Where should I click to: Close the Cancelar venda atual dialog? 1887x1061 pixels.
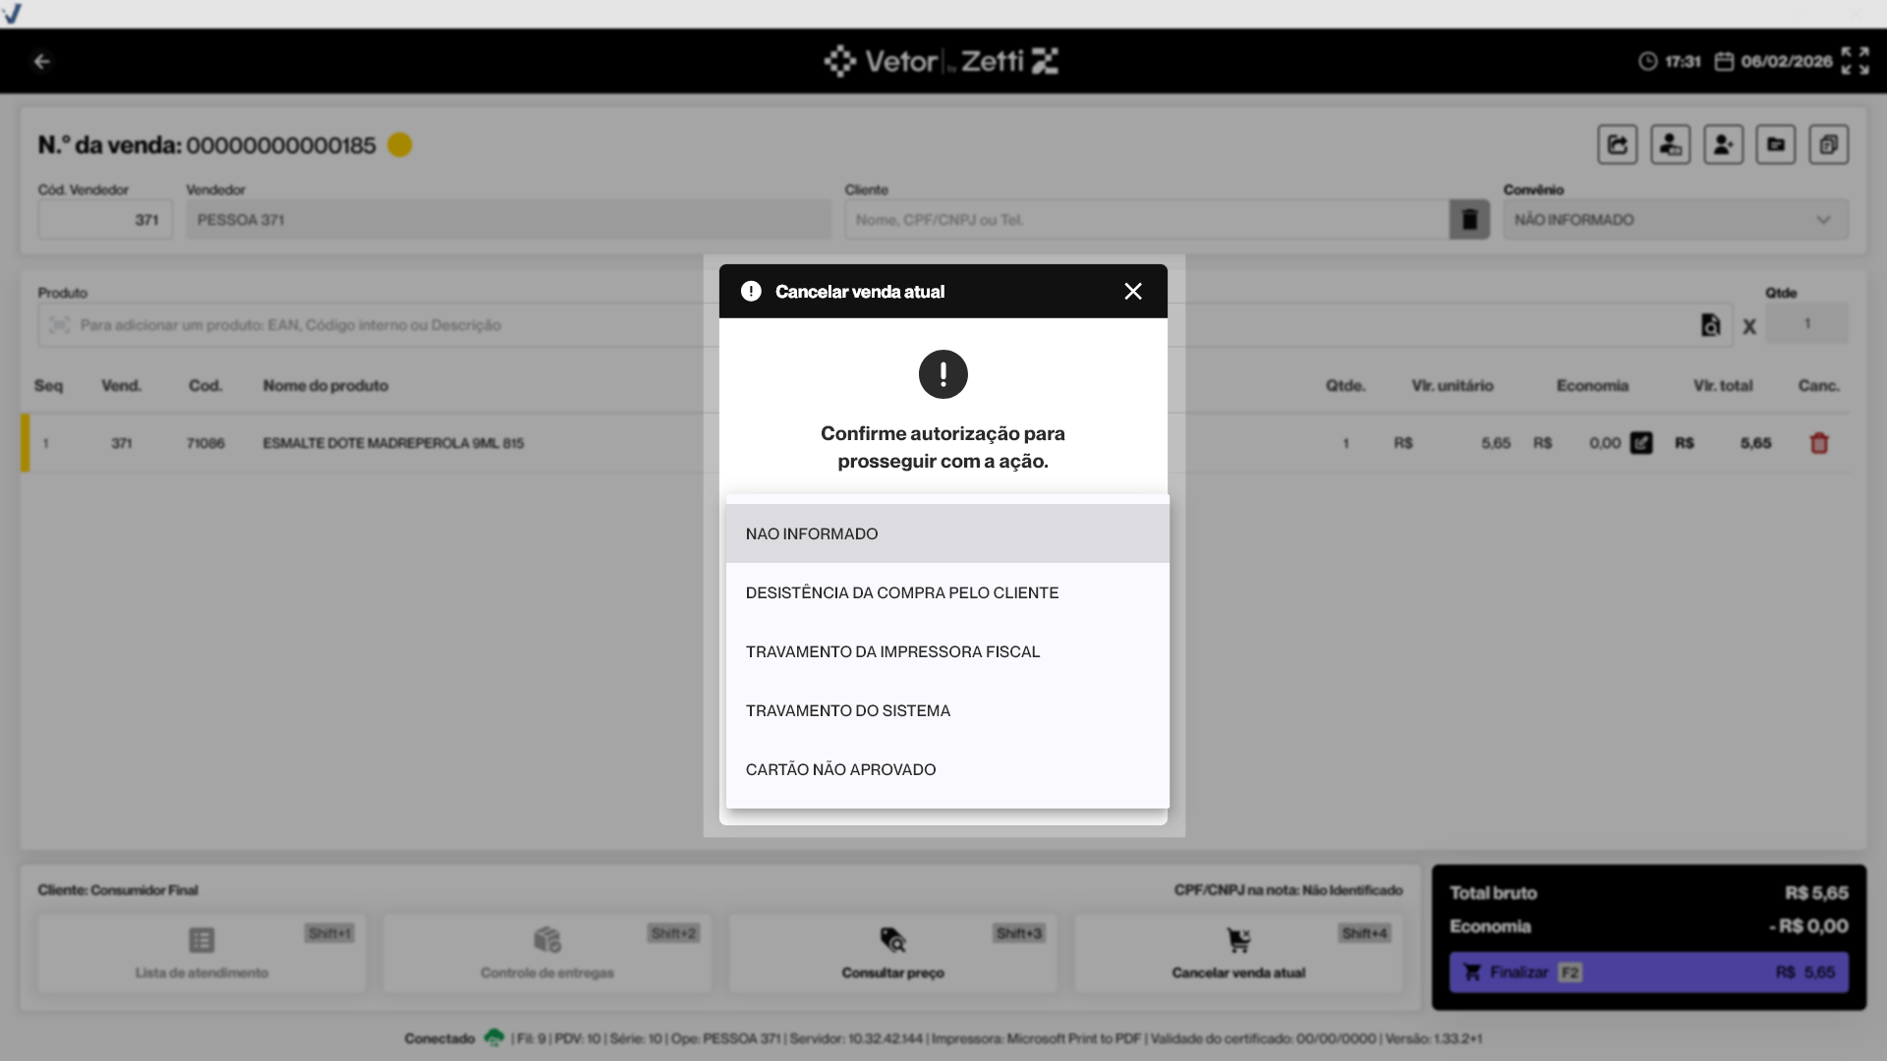pyautogui.click(x=1132, y=292)
